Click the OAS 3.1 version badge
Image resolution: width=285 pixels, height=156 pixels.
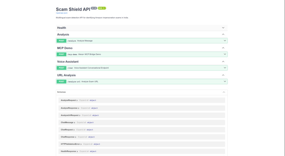coord(102,8)
